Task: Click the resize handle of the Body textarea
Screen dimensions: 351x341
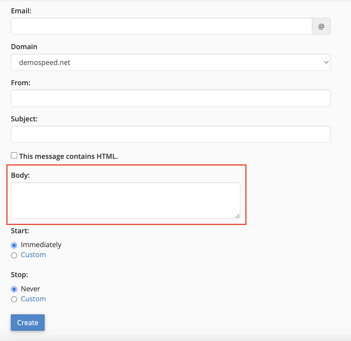Action: click(x=238, y=216)
